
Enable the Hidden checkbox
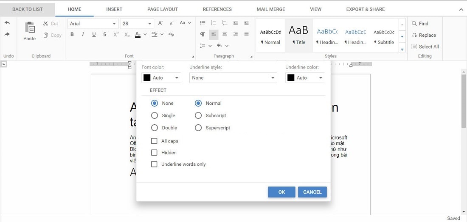(x=154, y=153)
